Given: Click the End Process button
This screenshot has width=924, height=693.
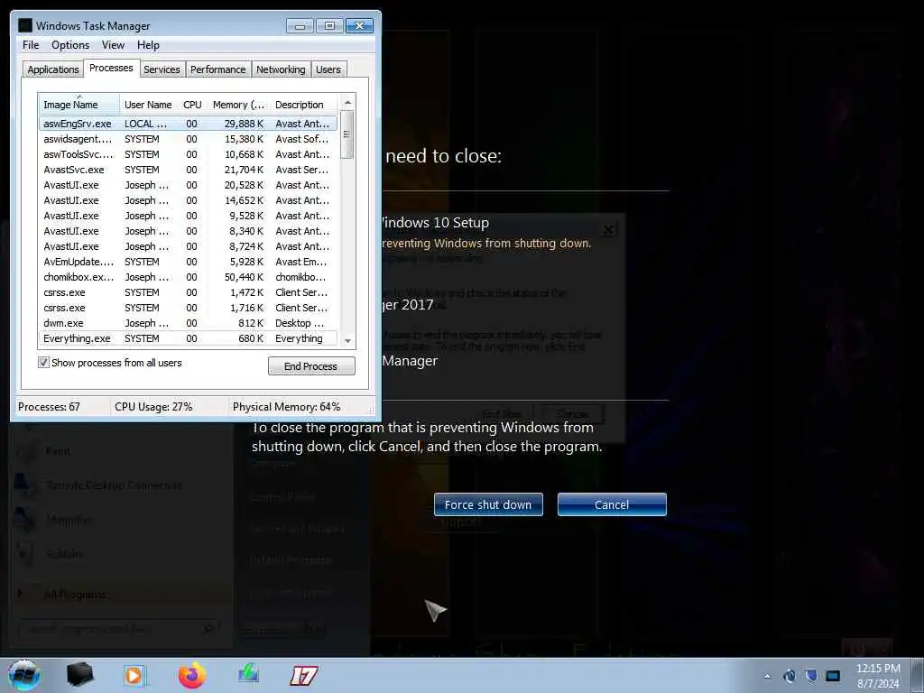Looking at the screenshot, I should 311,366.
